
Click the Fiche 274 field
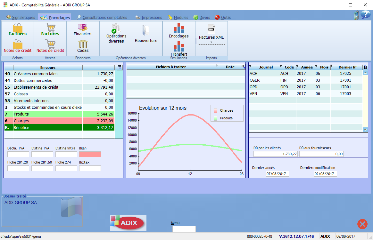click(x=66, y=168)
